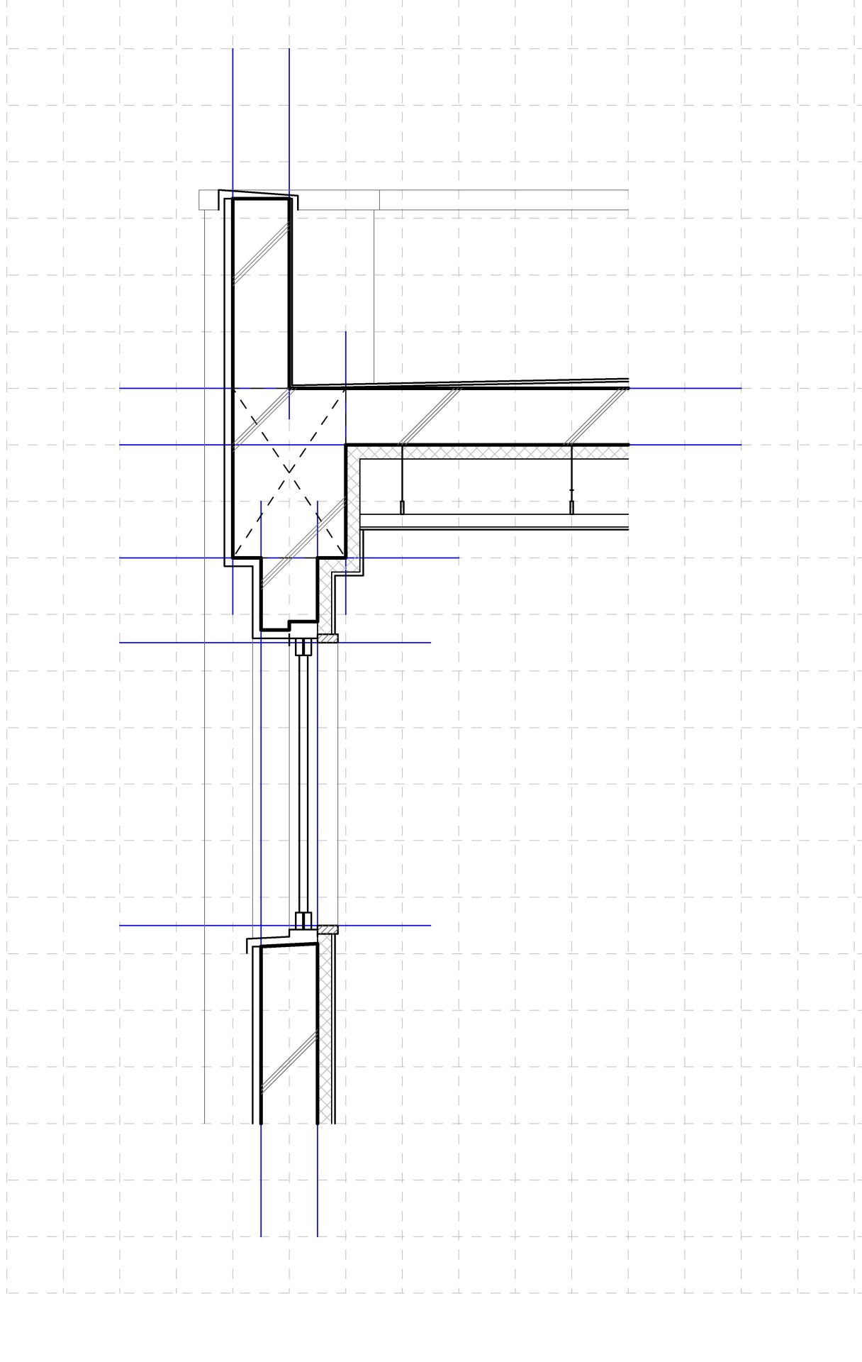Select the lintel block above the window
862x1362 pixels.
click(289, 592)
